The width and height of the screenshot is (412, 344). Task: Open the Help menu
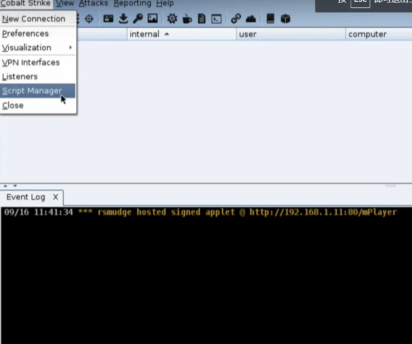click(x=165, y=3)
